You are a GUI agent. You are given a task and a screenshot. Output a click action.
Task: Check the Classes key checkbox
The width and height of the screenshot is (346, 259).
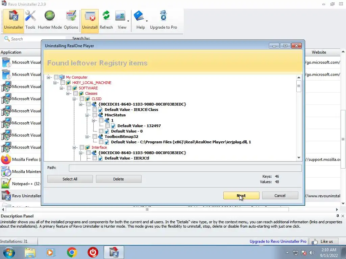(x=75, y=93)
